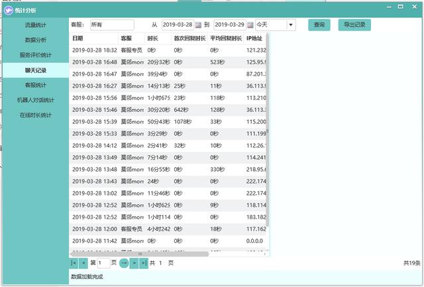Click the 642秒 first reply cell
Screen dimensions: 424x287
[x=181, y=110]
